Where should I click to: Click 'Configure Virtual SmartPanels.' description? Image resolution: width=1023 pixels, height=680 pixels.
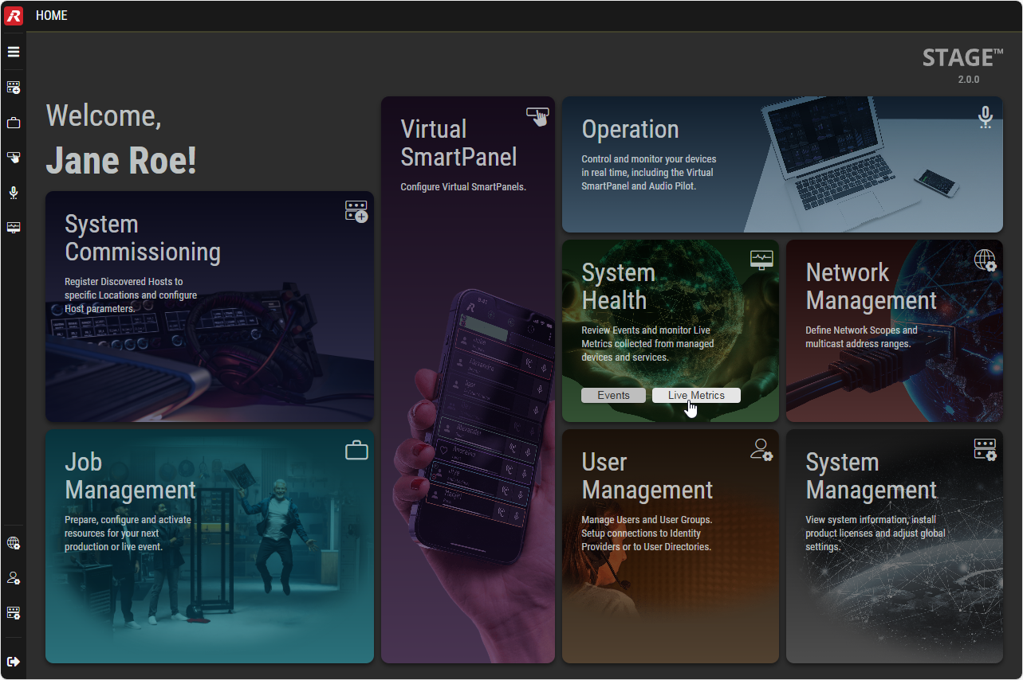[463, 187]
